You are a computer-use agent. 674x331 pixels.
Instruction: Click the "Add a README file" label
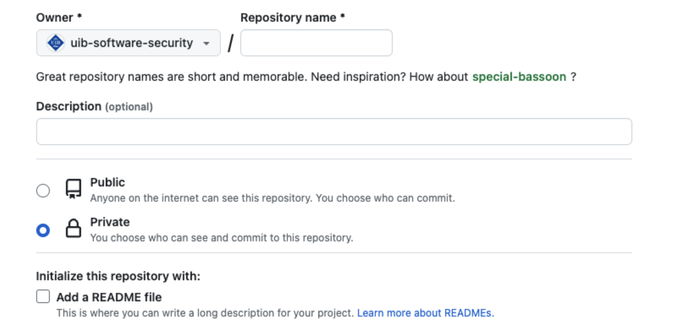[x=109, y=297]
